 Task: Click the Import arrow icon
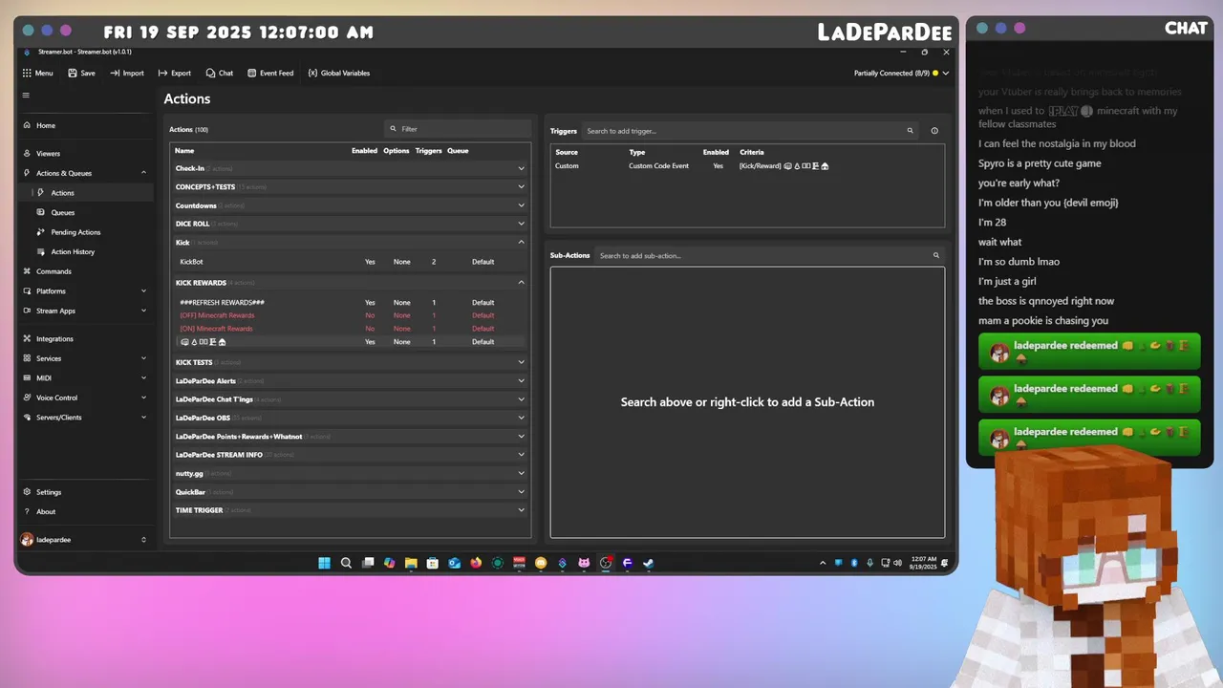tap(115, 73)
